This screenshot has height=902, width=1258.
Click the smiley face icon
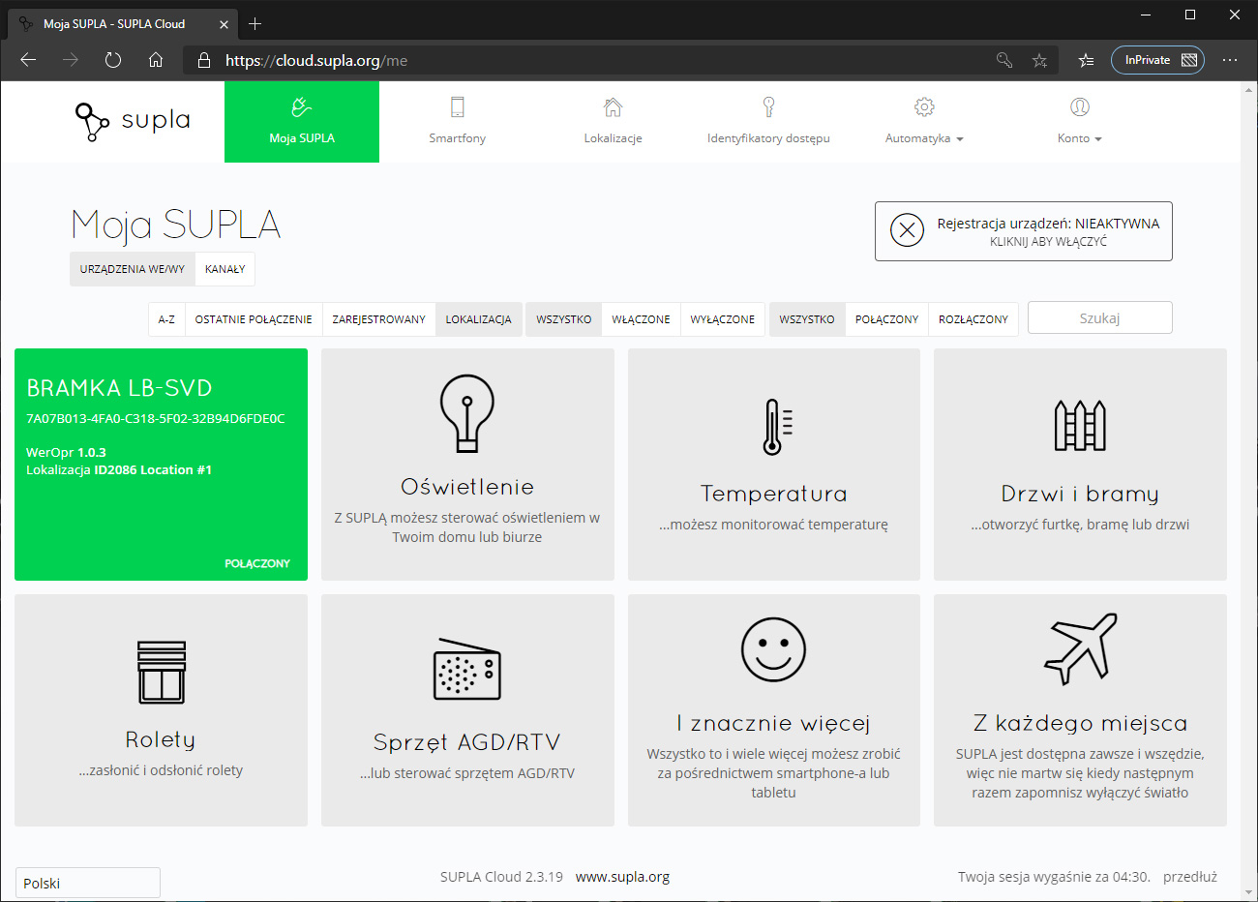point(773,649)
